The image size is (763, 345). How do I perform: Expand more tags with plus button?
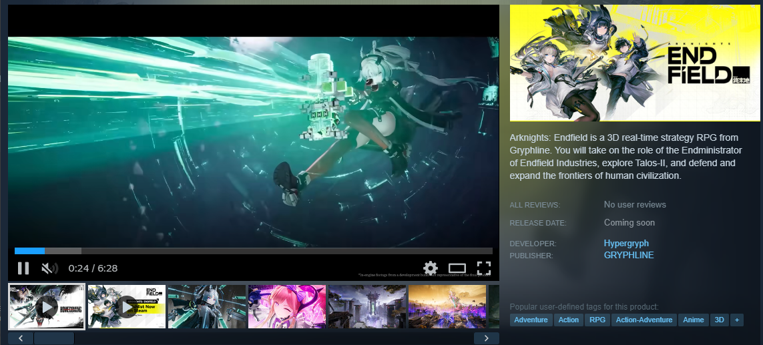pyautogui.click(x=737, y=320)
